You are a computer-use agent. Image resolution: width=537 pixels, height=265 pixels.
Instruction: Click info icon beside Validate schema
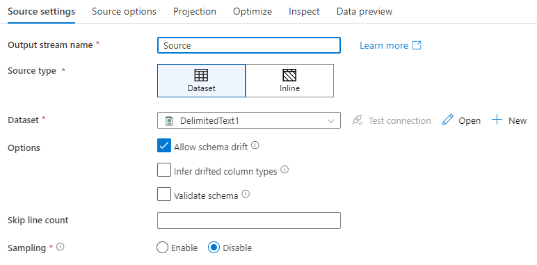click(246, 194)
